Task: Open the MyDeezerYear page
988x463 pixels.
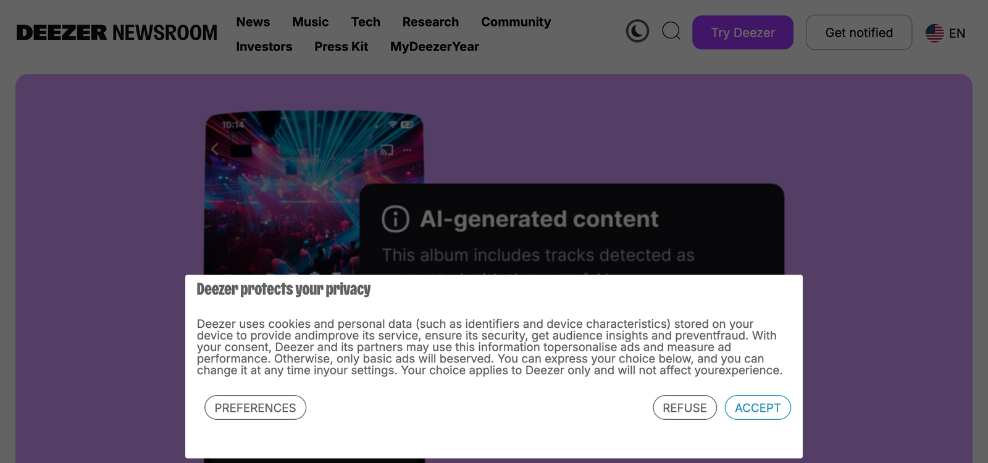Action: point(435,46)
